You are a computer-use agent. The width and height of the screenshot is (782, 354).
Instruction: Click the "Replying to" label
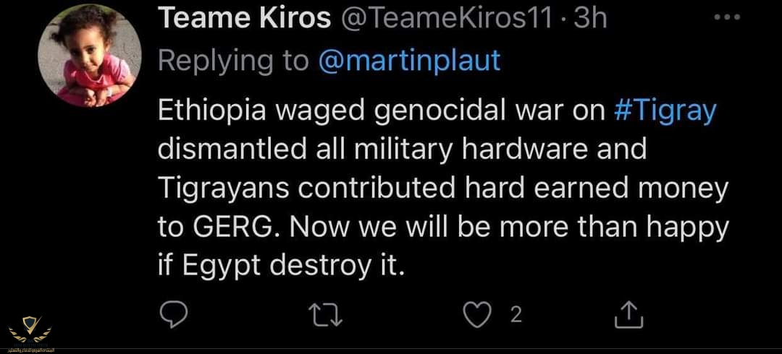(233, 61)
